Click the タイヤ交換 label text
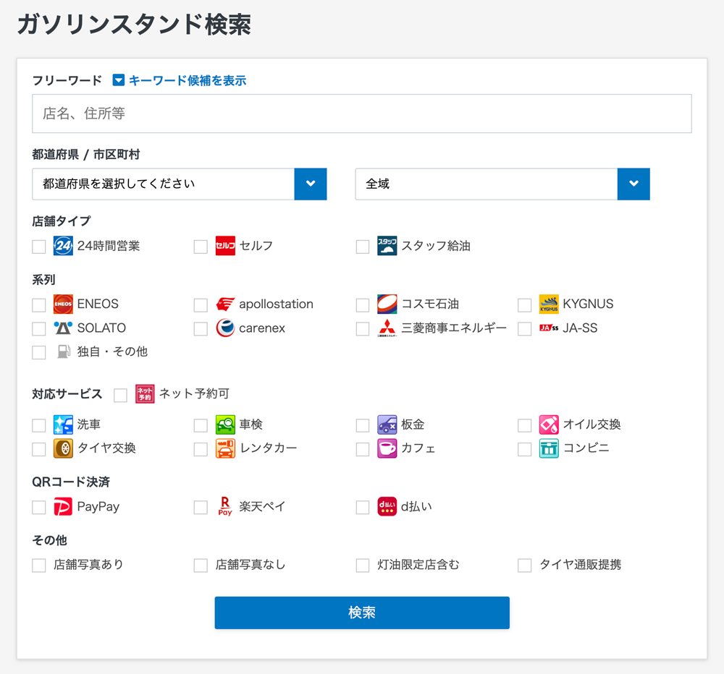The height and width of the screenshot is (674, 724). [x=106, y=448]
